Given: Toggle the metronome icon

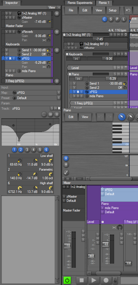Looking at the screenshot, I should [115, 281].
